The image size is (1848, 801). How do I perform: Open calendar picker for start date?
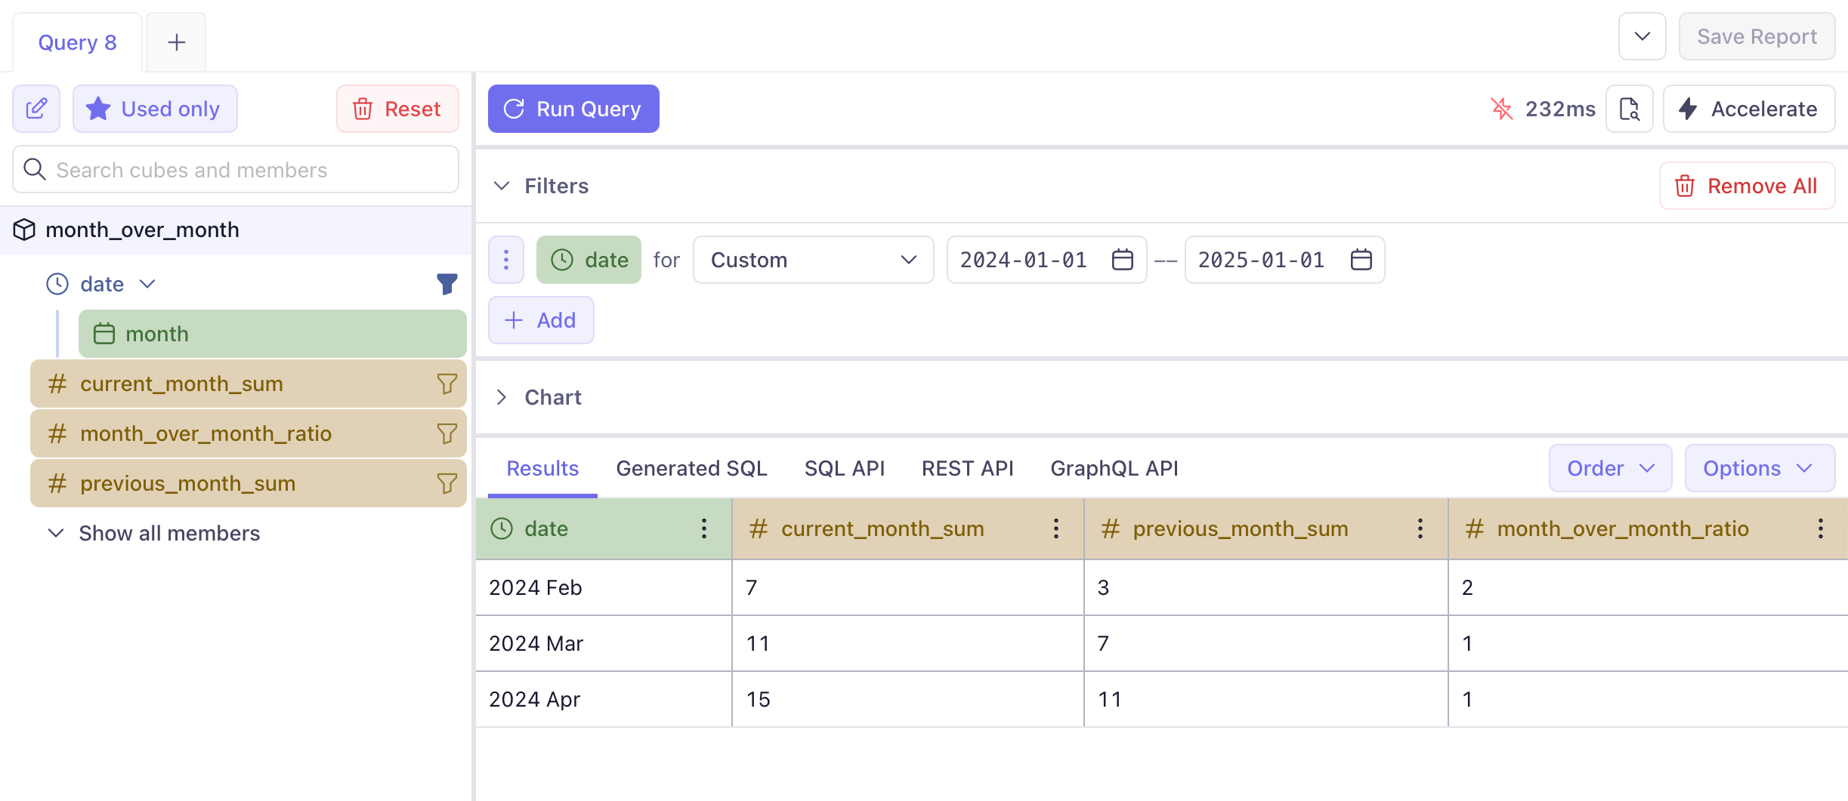coord(1123,260)
